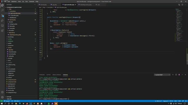Open the Remote Explorer view
The height and width of the screenshot is (105, 188).
pyautogui.click(x=2, y=26)
